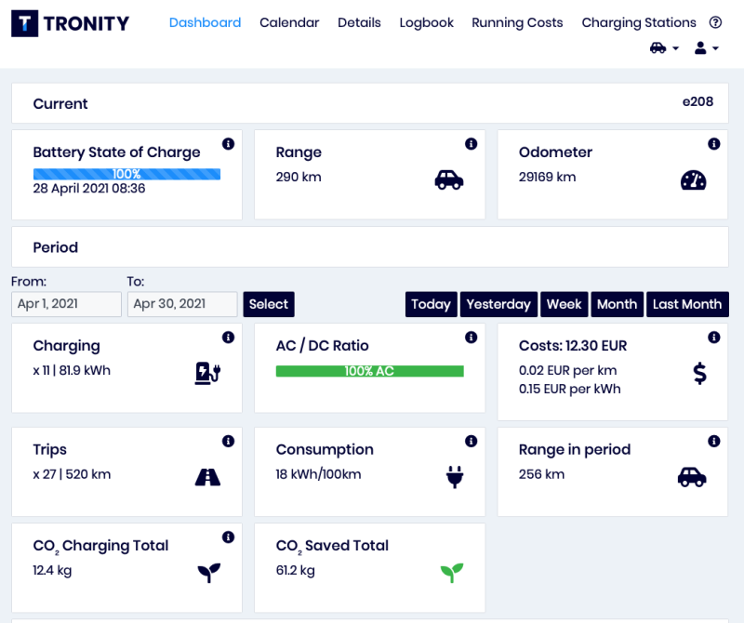744x623 pixels.
Task: Click the dollar sign costs icon
Action: [x=699, y=373]
